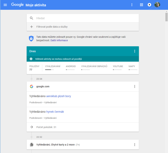Screen dimensions: 168x153
Task: Open the Další informace link
Action: 59,40
